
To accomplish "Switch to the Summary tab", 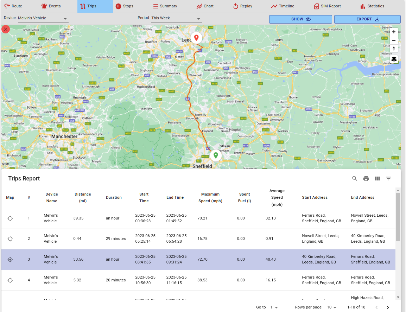I will pyautogui.click(x=165, y=6).
